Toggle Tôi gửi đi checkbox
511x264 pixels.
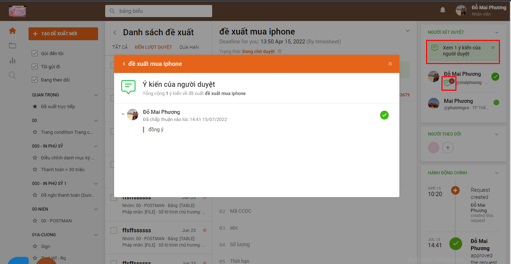click(35, 67)
